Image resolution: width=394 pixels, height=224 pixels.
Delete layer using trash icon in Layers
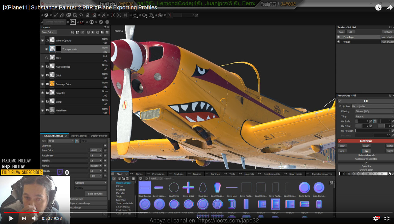click(107, 32)
